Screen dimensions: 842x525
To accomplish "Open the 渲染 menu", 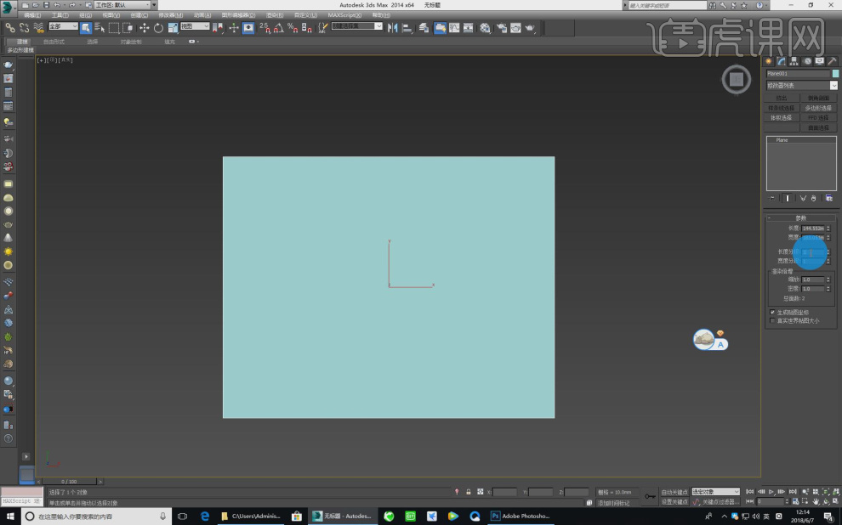I will coord(275,14).
